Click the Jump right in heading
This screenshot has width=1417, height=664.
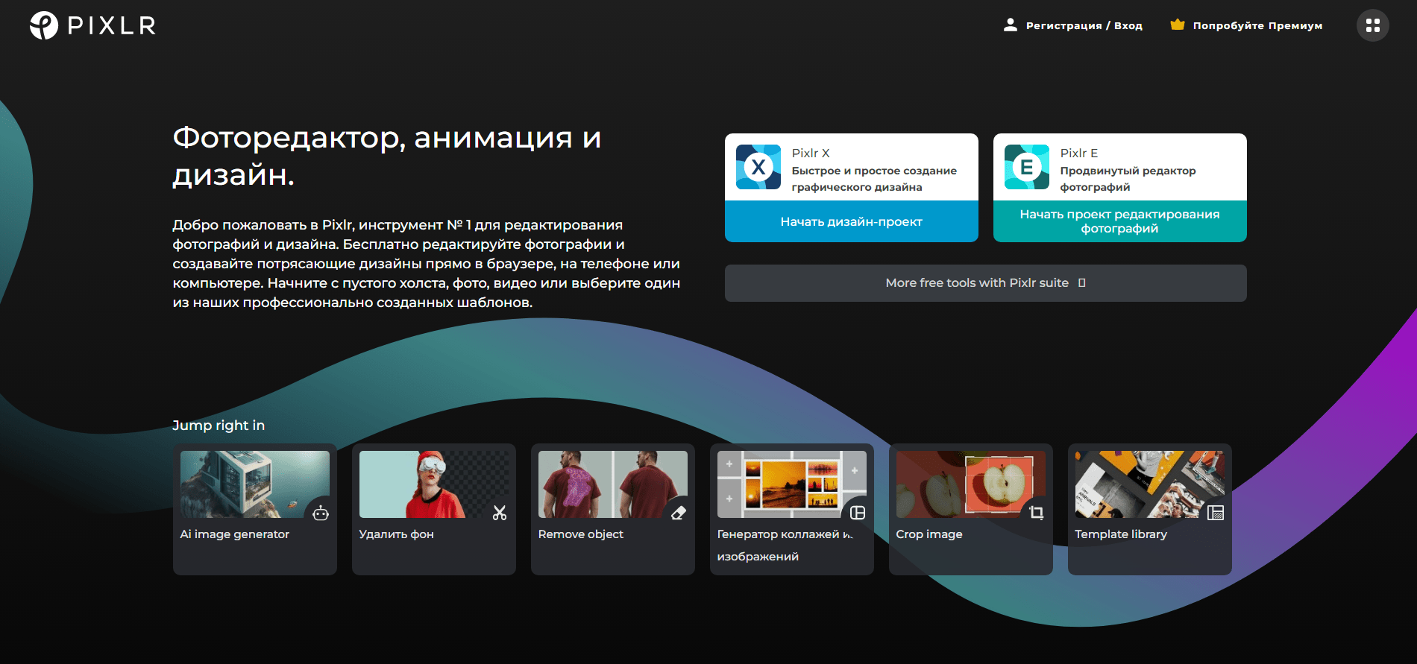[219, 426]
